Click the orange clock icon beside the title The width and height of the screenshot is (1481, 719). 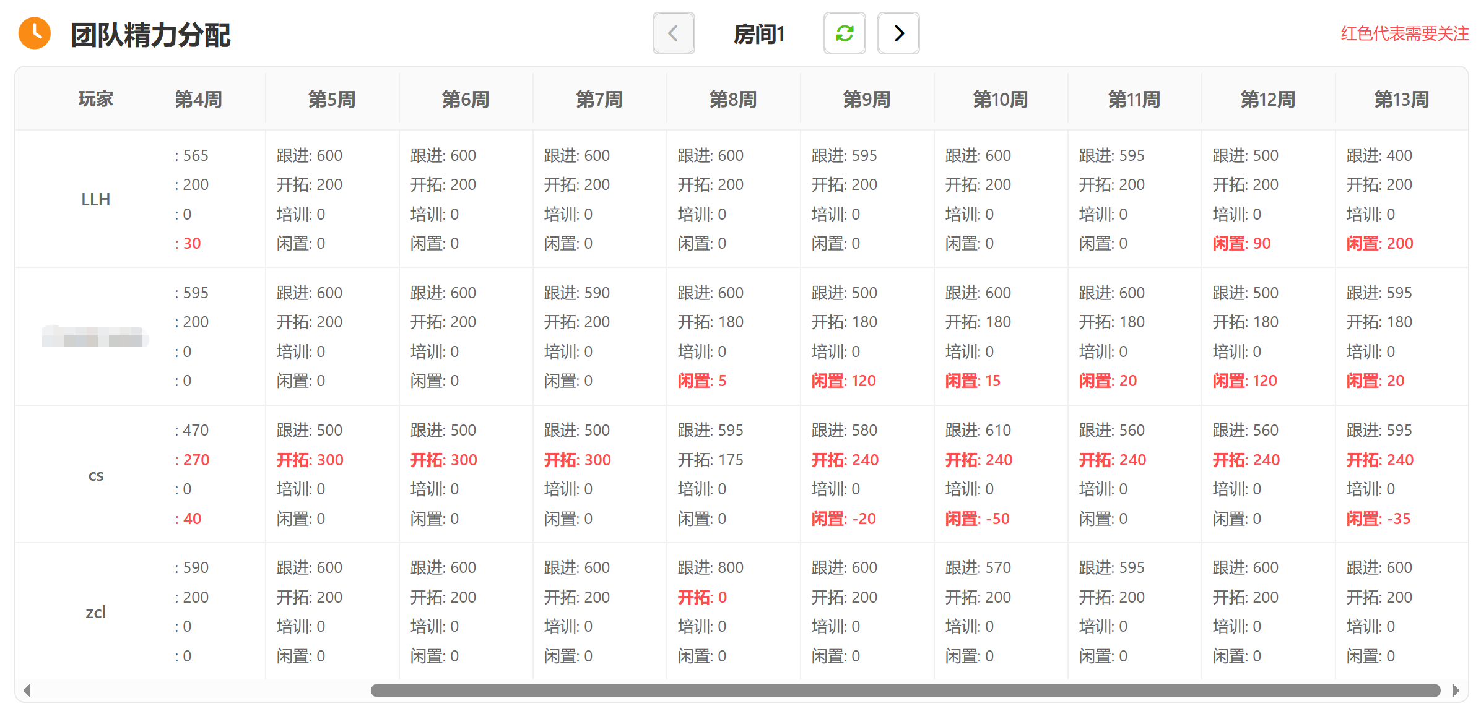pyautogui.click(x=35, y=33)
